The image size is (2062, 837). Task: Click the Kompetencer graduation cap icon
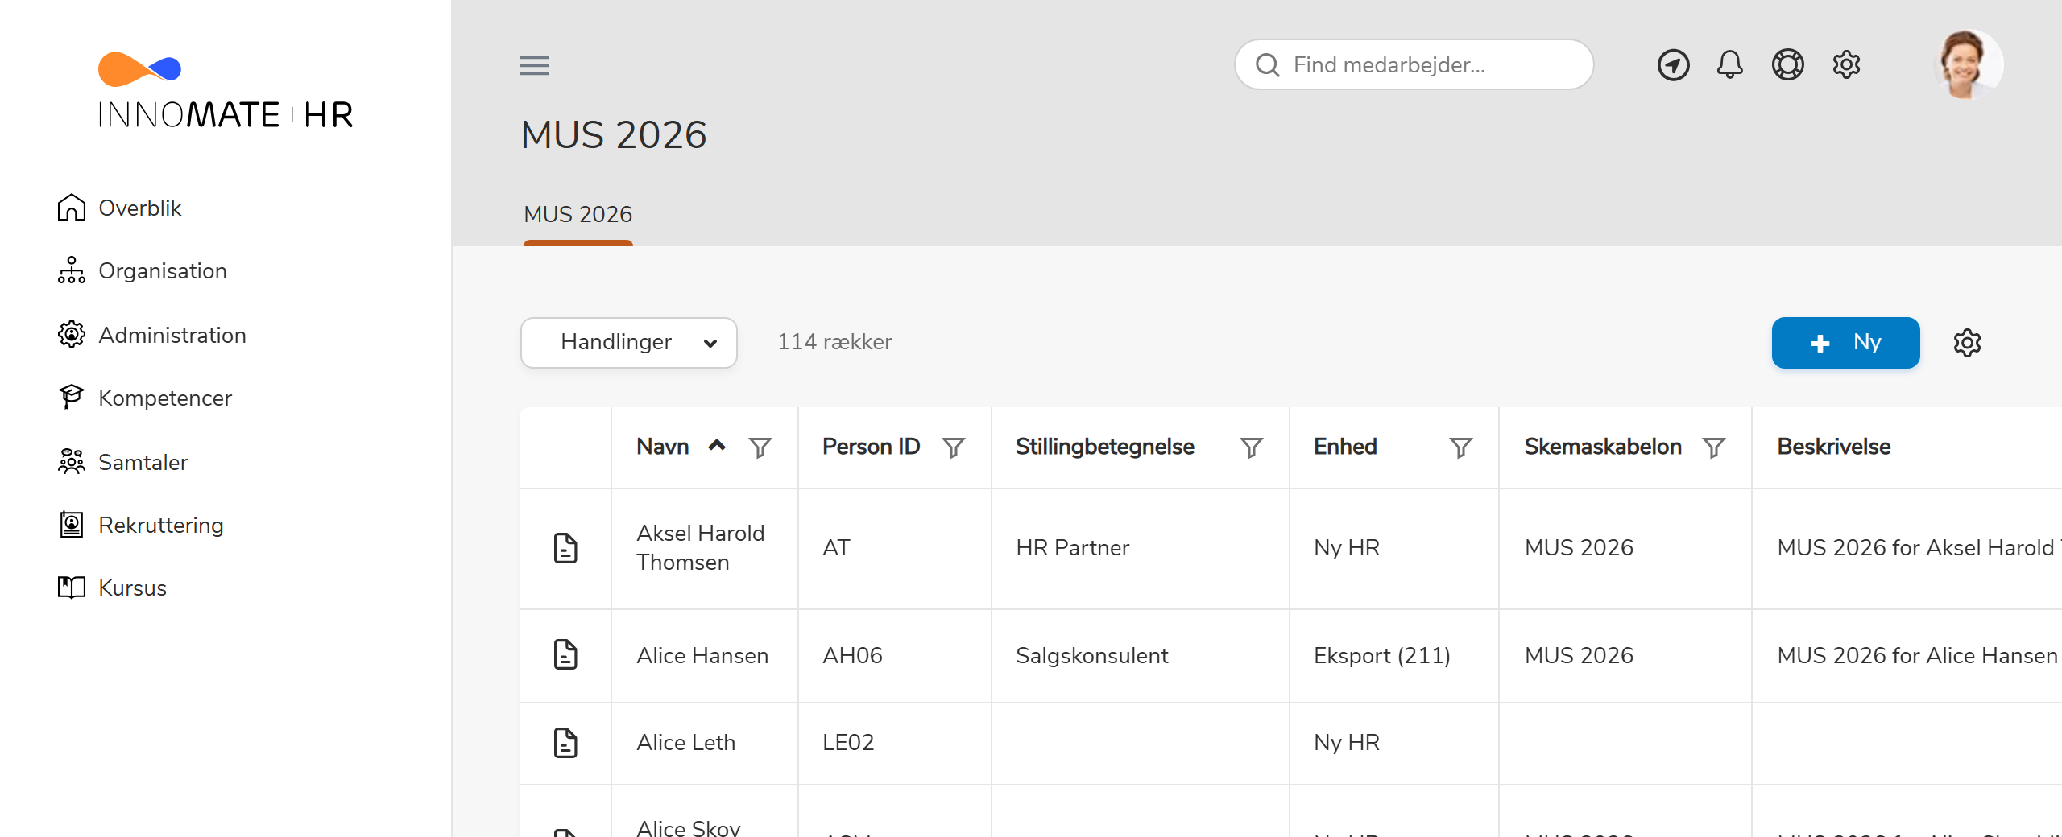[x=72, y=397]
